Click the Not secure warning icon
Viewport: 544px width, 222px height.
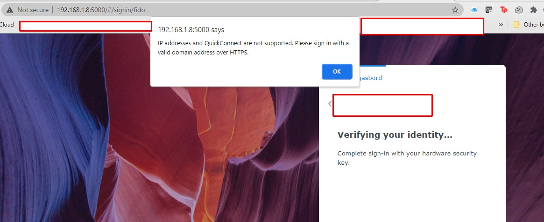(x=9, y=10)
